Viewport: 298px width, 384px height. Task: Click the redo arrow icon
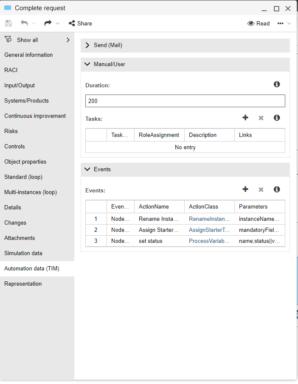48,23
